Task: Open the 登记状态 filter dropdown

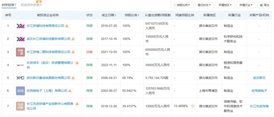Action: pos(204,5)
